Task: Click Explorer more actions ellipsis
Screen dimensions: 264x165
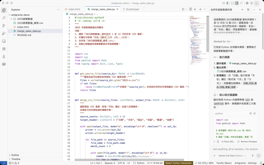Action: click(58, 10)
